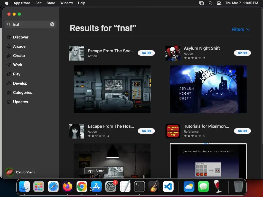This screenshot has height=197, width=263.
Task: Open Messages from the dock
Action: pos(203,186)
